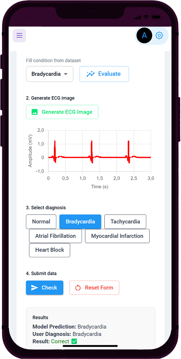Click the green Correct checkmark icon

coord(74,341)
